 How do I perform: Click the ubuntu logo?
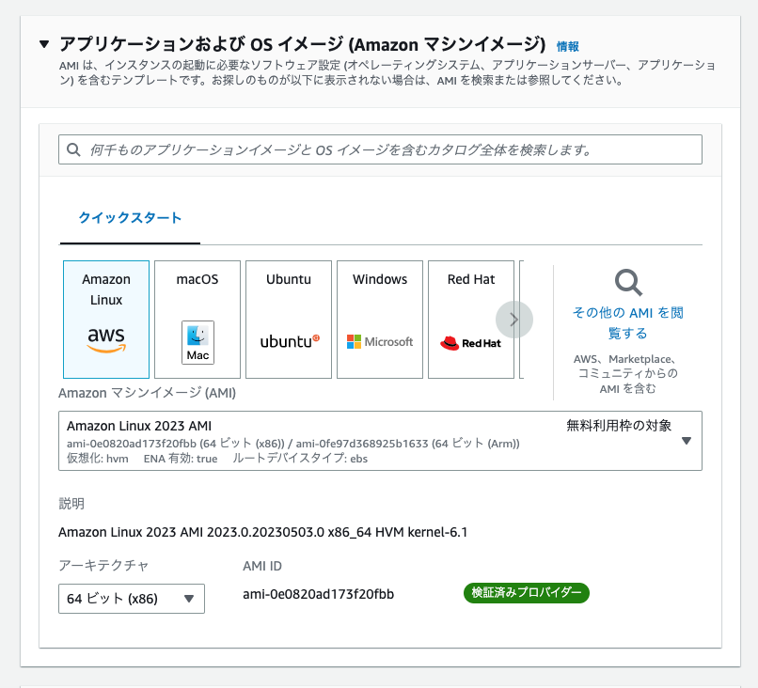pos(290,341)
